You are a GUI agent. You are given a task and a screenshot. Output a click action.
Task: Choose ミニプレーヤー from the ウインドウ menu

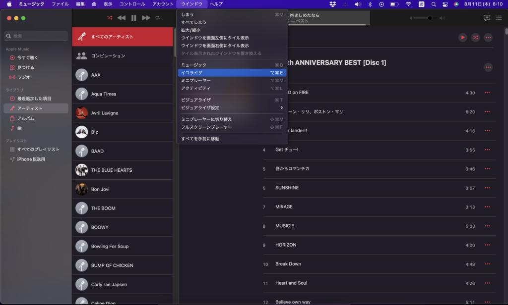pos(232,81)
